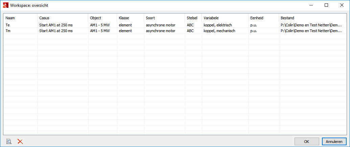Viewport: 350px width, 147px height.
Task: Click the Klasse column header
Action: pyautogui.click(x=131, y=18)
